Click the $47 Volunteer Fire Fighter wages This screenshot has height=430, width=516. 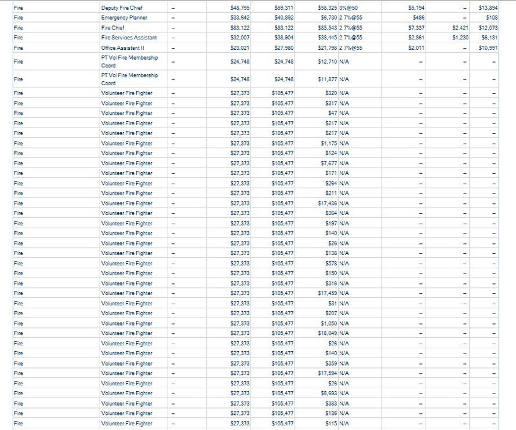coord(332,113)
